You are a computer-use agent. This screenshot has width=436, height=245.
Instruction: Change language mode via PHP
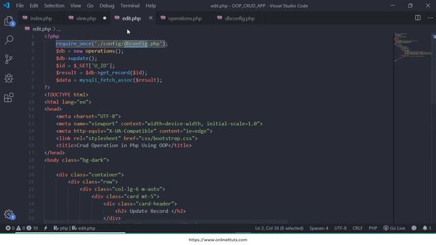[x=373, y=228]
